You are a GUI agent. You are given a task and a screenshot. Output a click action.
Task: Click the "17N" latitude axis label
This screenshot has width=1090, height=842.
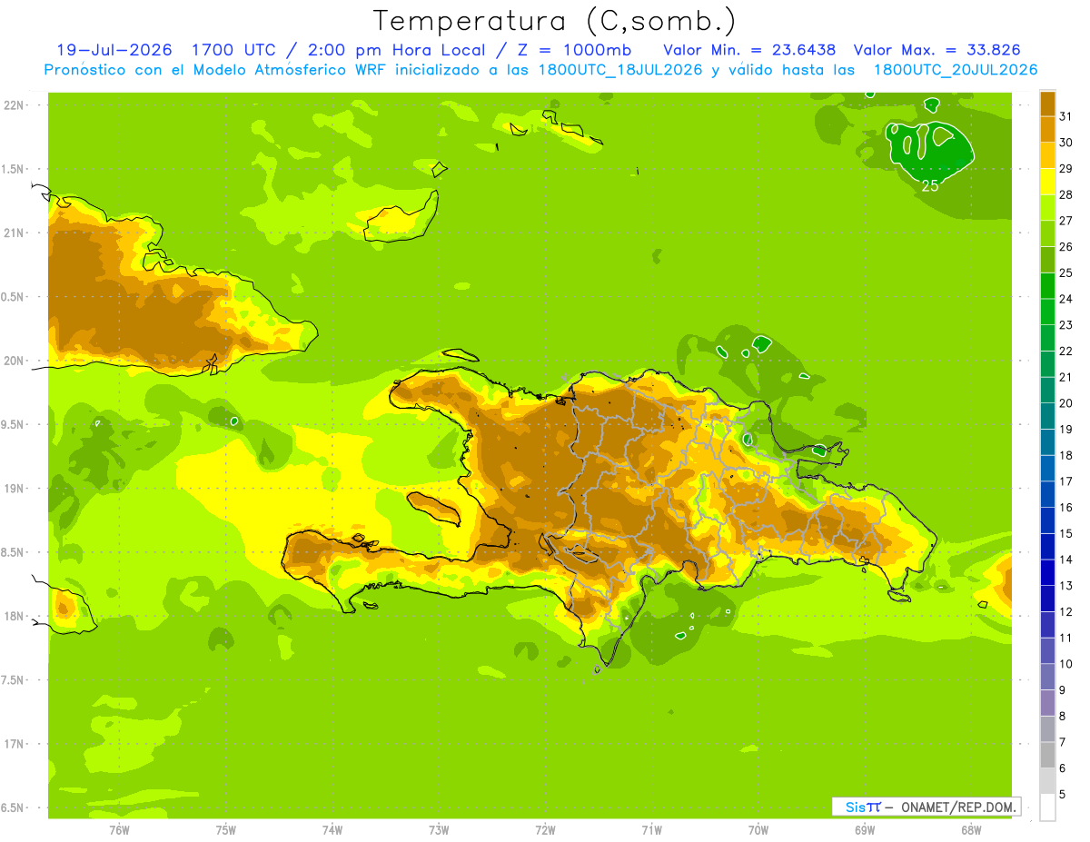pos(14,745)
